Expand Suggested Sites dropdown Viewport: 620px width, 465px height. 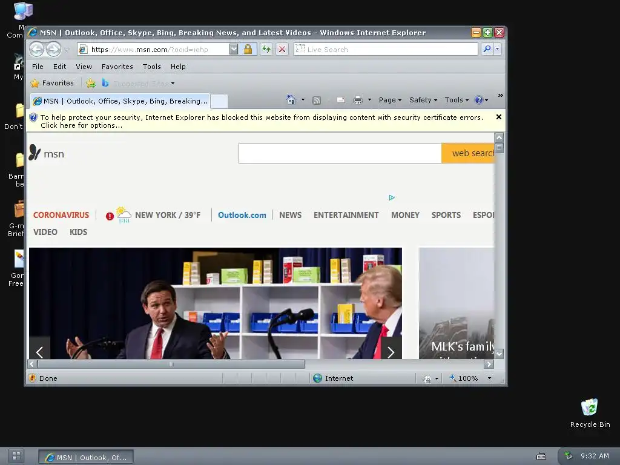pyautogui.click(x=173, y=84)
